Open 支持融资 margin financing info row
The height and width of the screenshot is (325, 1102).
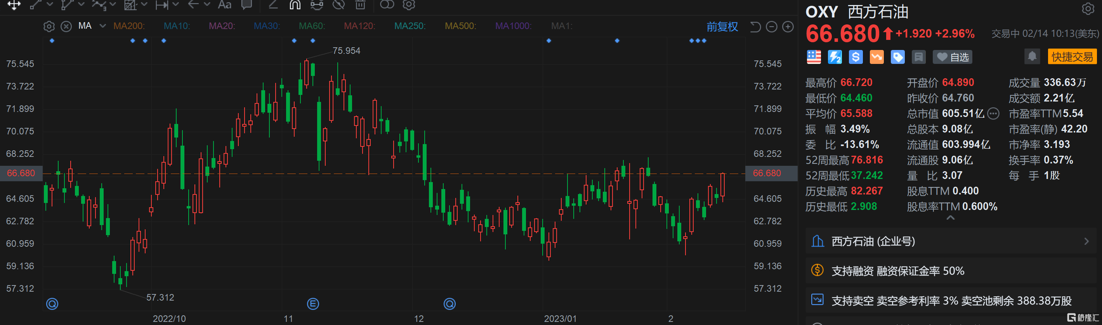pos(952,271)
